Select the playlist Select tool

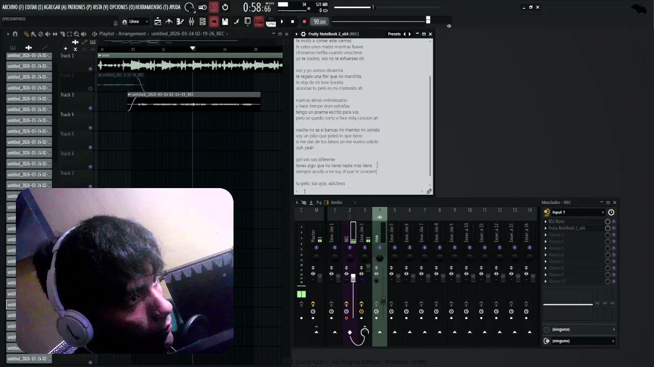[69, 34]
